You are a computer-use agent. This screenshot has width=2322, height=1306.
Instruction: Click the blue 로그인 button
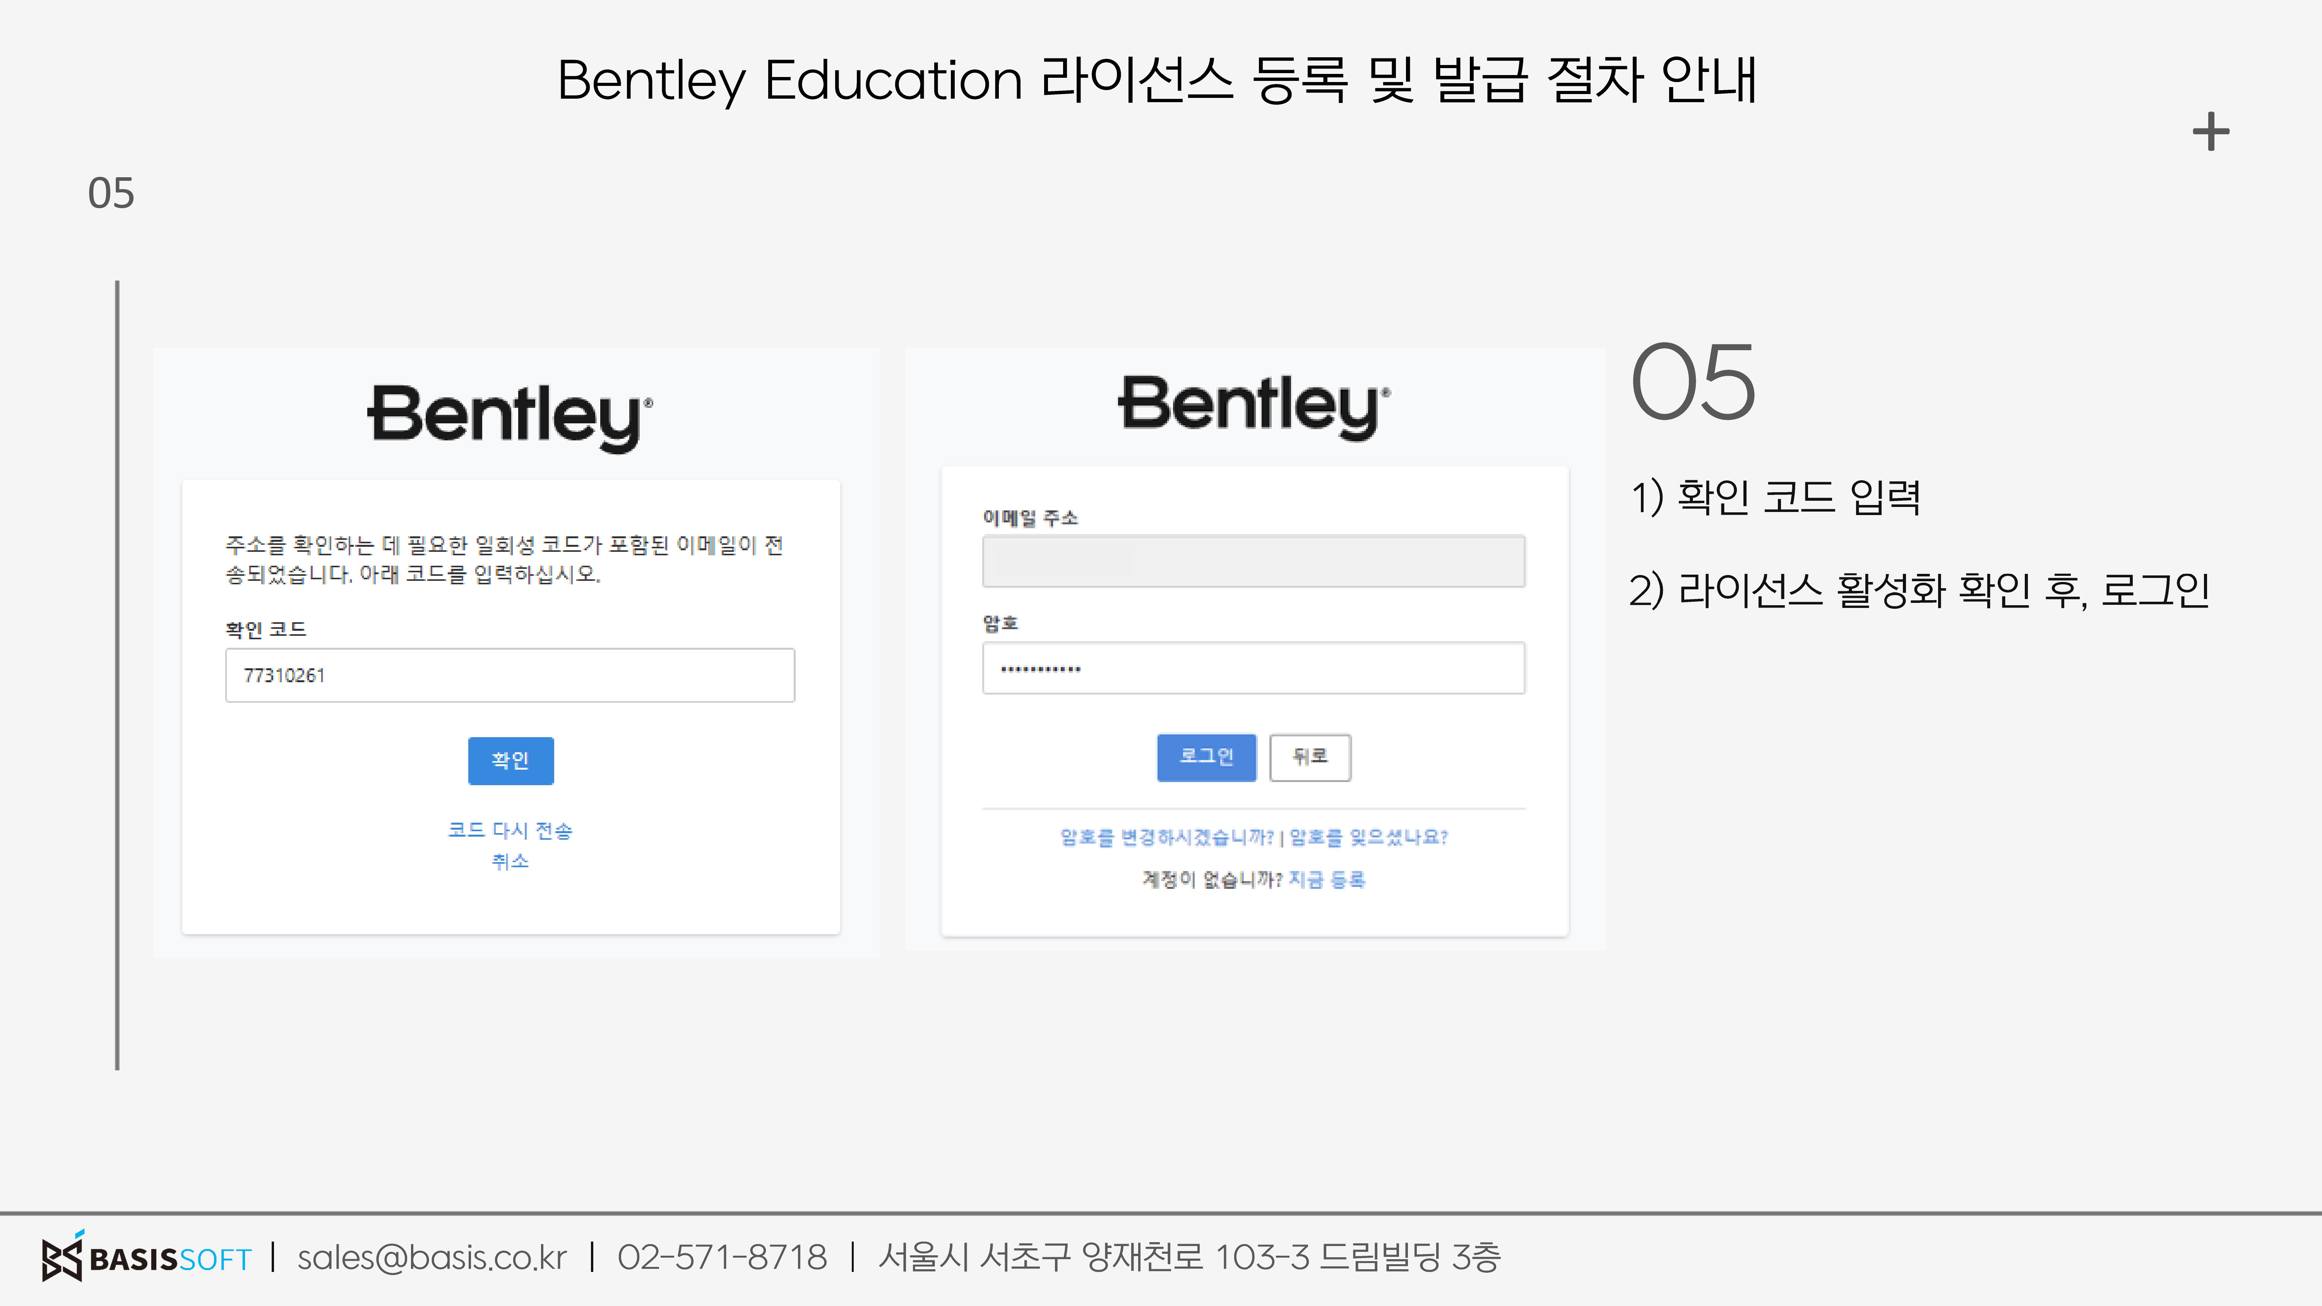click(x=1206, y=757)
